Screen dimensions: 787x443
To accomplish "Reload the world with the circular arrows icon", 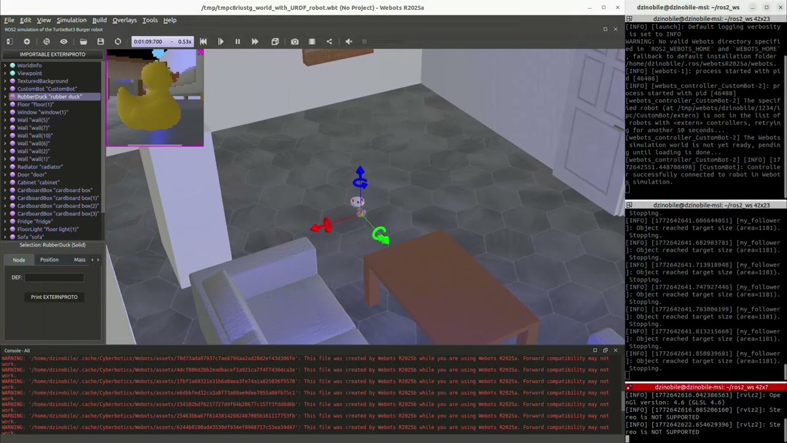I will pyautogui.click(x=117, y=41).
